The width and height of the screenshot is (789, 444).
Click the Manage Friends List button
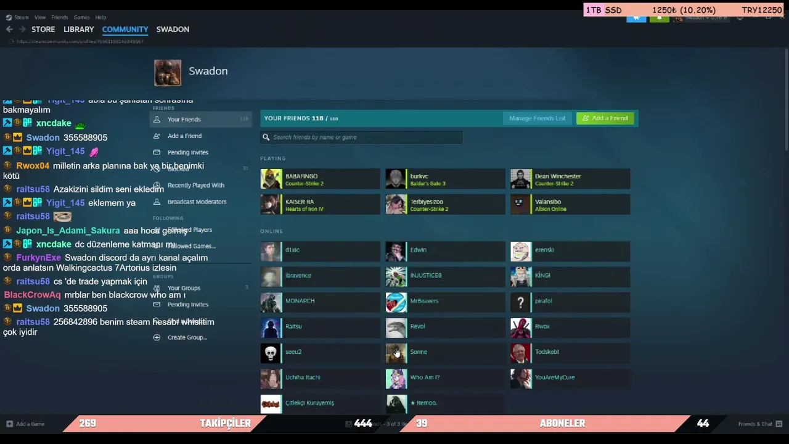click(537, 118)
